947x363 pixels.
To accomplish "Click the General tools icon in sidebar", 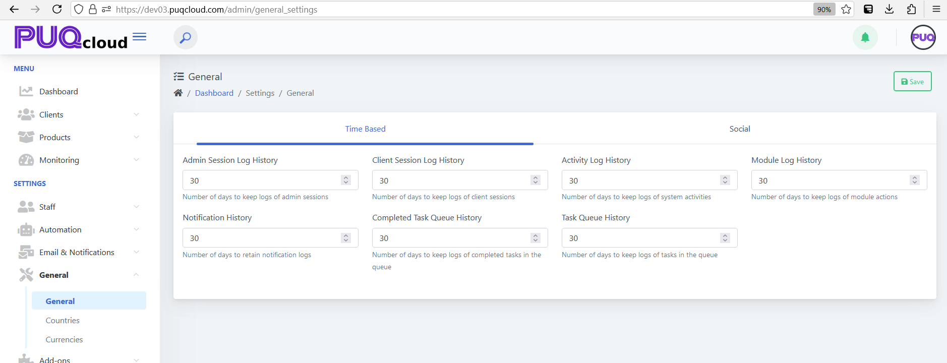I will (x=26, y=275).
